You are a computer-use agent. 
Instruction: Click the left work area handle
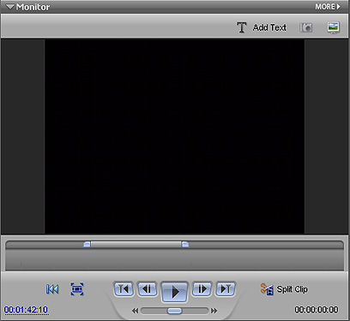coord(87,244)
